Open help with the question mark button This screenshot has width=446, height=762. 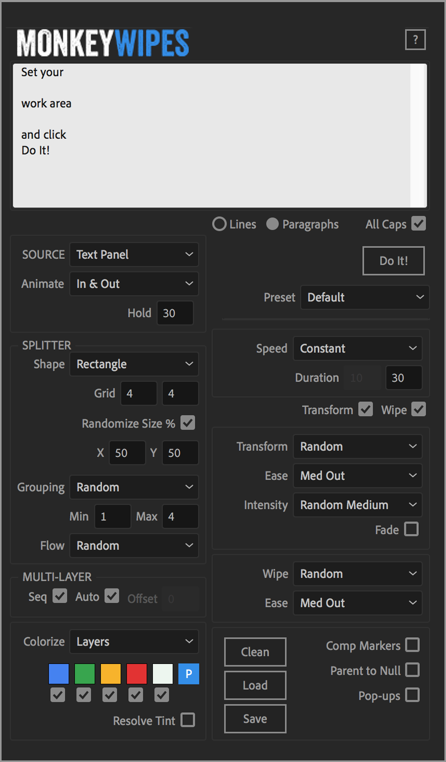(x=415, y=40)
